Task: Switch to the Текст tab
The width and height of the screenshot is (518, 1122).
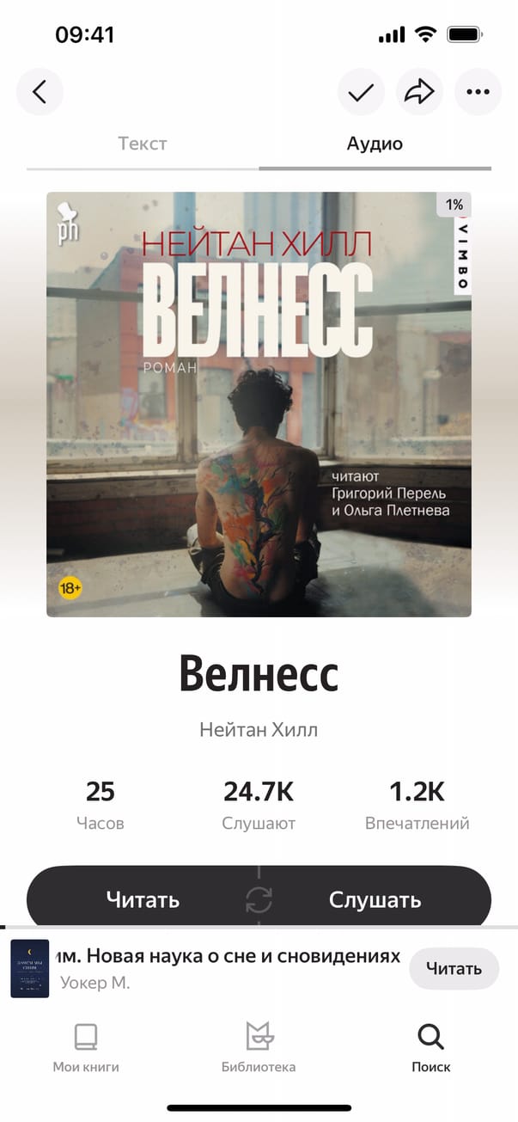Action: (143, 144)
